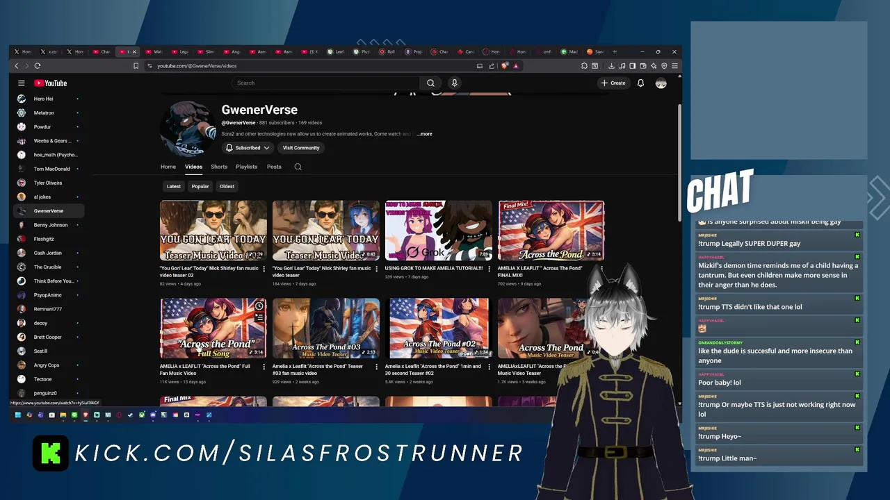Image resolution: width=890 pixels, height=500 pixels.
Task: Open Brave Leo AI star icon
Action: coord(654,66)
